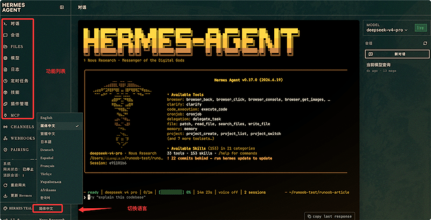The height and width of the screenshot is (220, 431).
Task: Refresh the 会话 list with refresh icon
Action: click(x=425, y=44)
